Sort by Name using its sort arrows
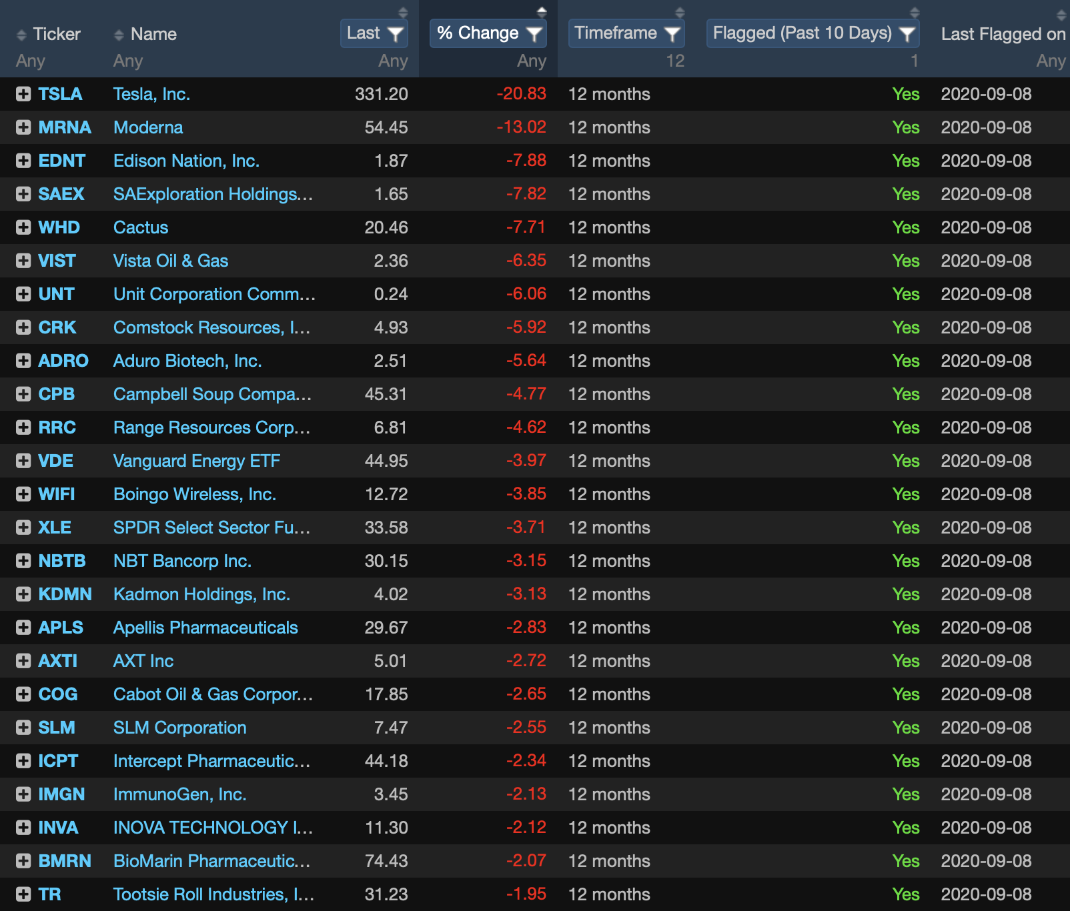This screenshot has width=1070, height=911. 119,35
